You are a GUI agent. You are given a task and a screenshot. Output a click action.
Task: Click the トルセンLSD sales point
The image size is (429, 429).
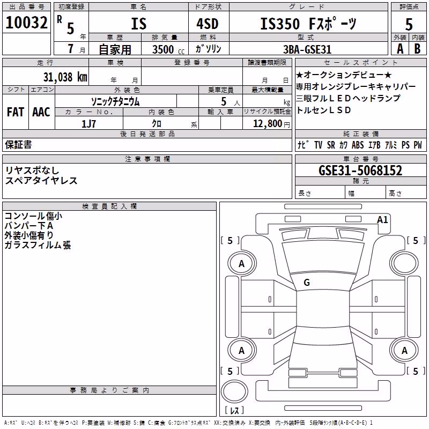(x=323, y=110)
